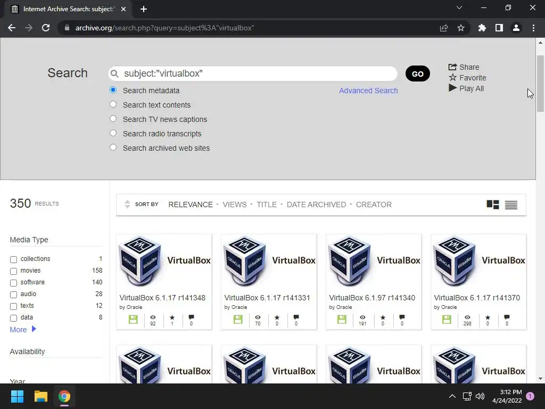This screenshot has height=409, width=545.
Task: Open a new browser tab
Action: (144, 9)
